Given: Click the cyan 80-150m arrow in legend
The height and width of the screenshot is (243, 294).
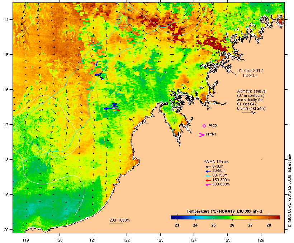Looking at the screenshot, I should [x=208, y=176].
